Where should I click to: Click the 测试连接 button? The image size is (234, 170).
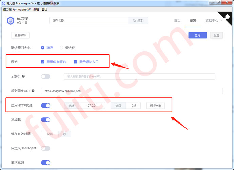pos(155,106)
